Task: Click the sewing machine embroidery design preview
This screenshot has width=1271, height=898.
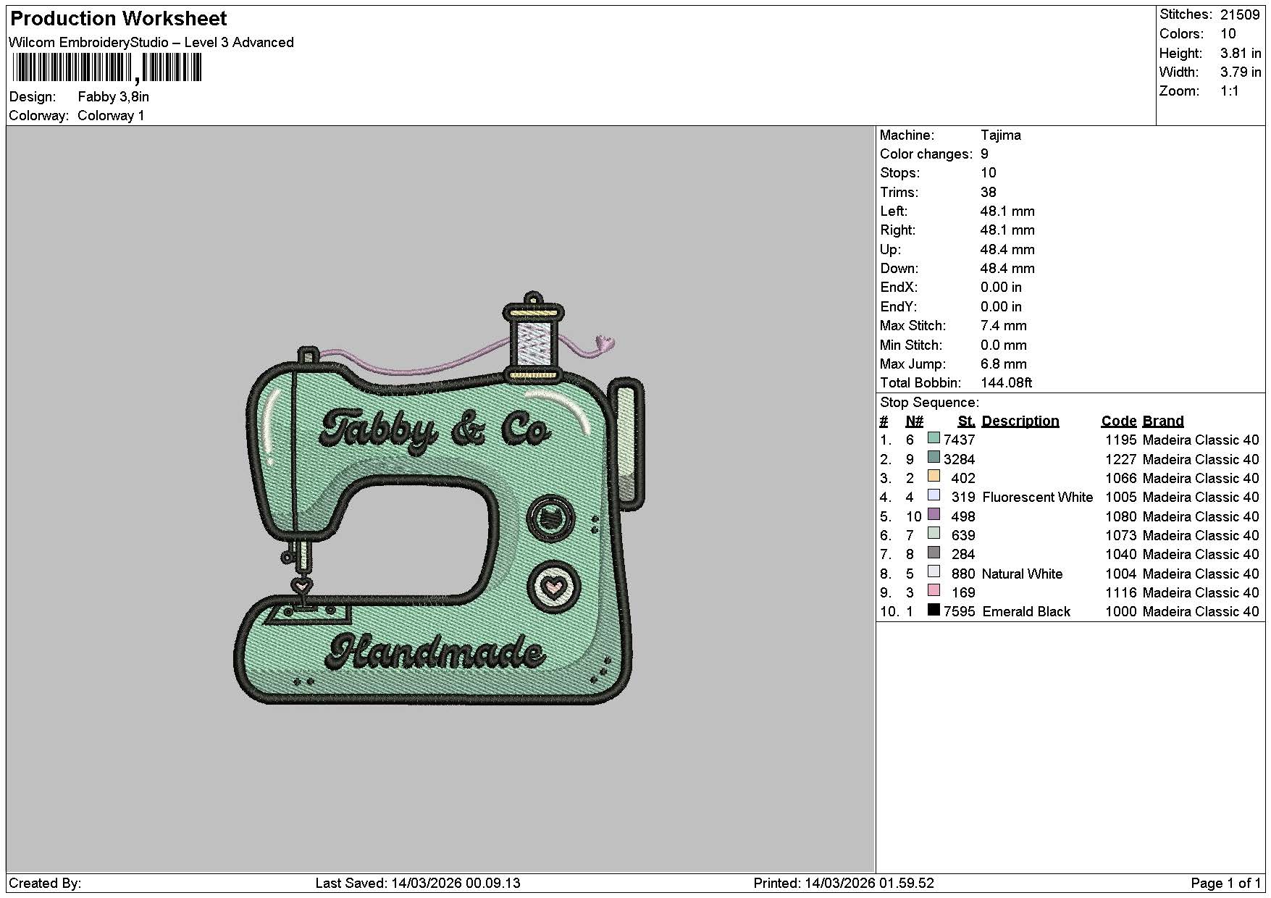Action: pyautogui.click(x=439, y=498)
